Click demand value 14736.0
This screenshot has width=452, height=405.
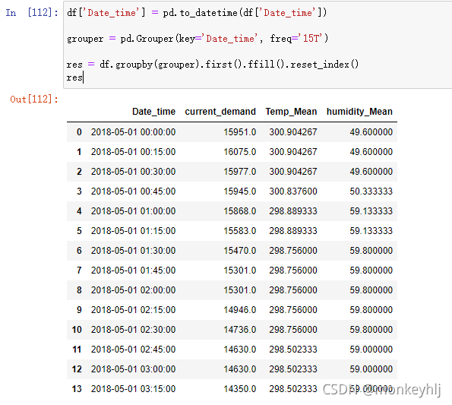click(x=240, y=330)
